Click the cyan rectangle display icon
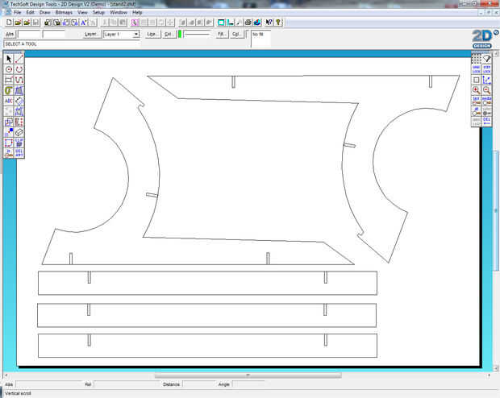The image size is (500, 398). coord(221,23)
